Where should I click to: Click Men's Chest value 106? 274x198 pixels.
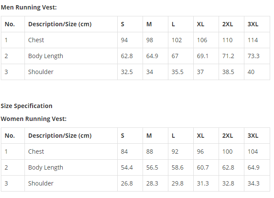pyautogui.click(x=202, y=40)
